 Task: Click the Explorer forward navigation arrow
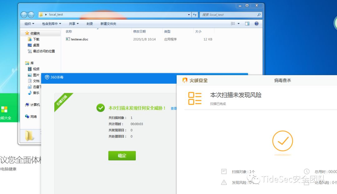(x=31, y=15)
